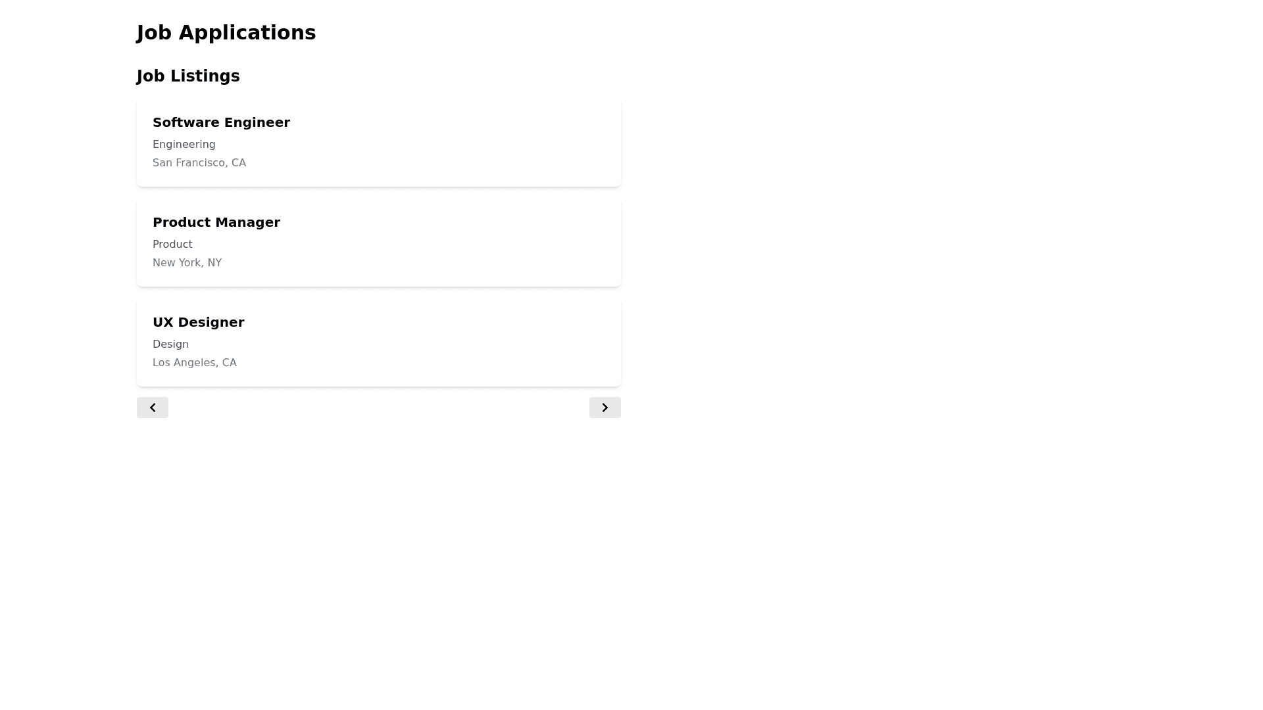The width and height of the screenshot is (1263, 710).
Task: Click the Design department label
Action: tap(170, 344)
